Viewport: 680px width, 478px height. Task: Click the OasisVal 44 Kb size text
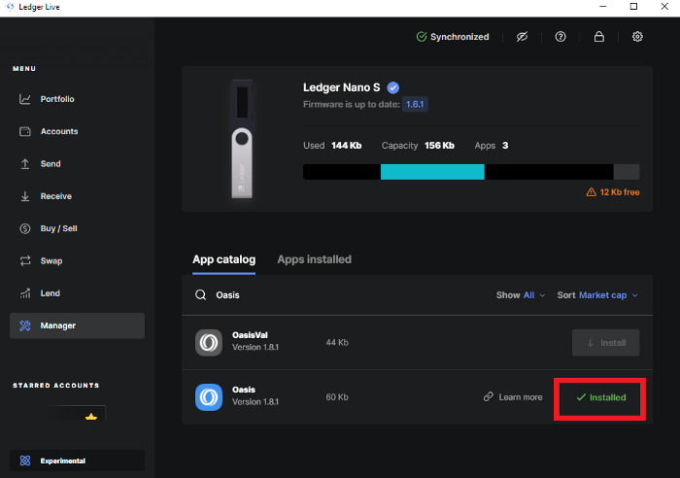[337, 343]
